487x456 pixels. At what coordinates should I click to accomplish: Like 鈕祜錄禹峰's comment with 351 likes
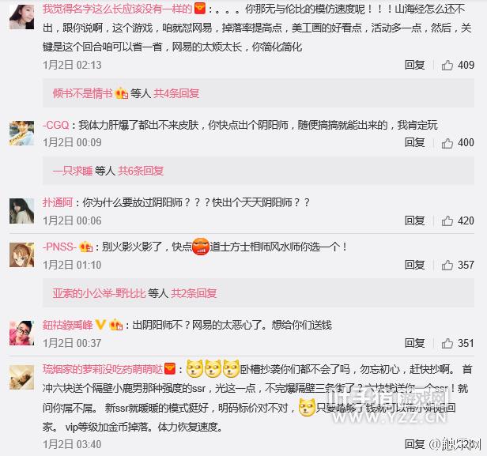tap(447, 343)
